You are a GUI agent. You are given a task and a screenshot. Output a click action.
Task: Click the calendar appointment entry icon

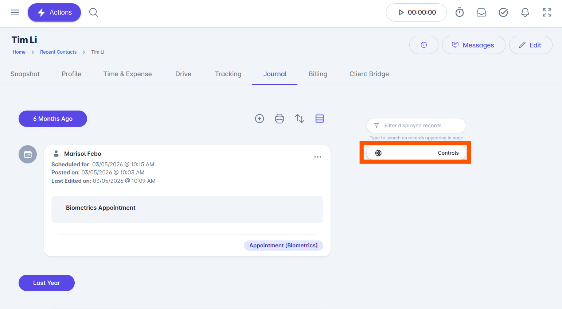coord(28,154)
